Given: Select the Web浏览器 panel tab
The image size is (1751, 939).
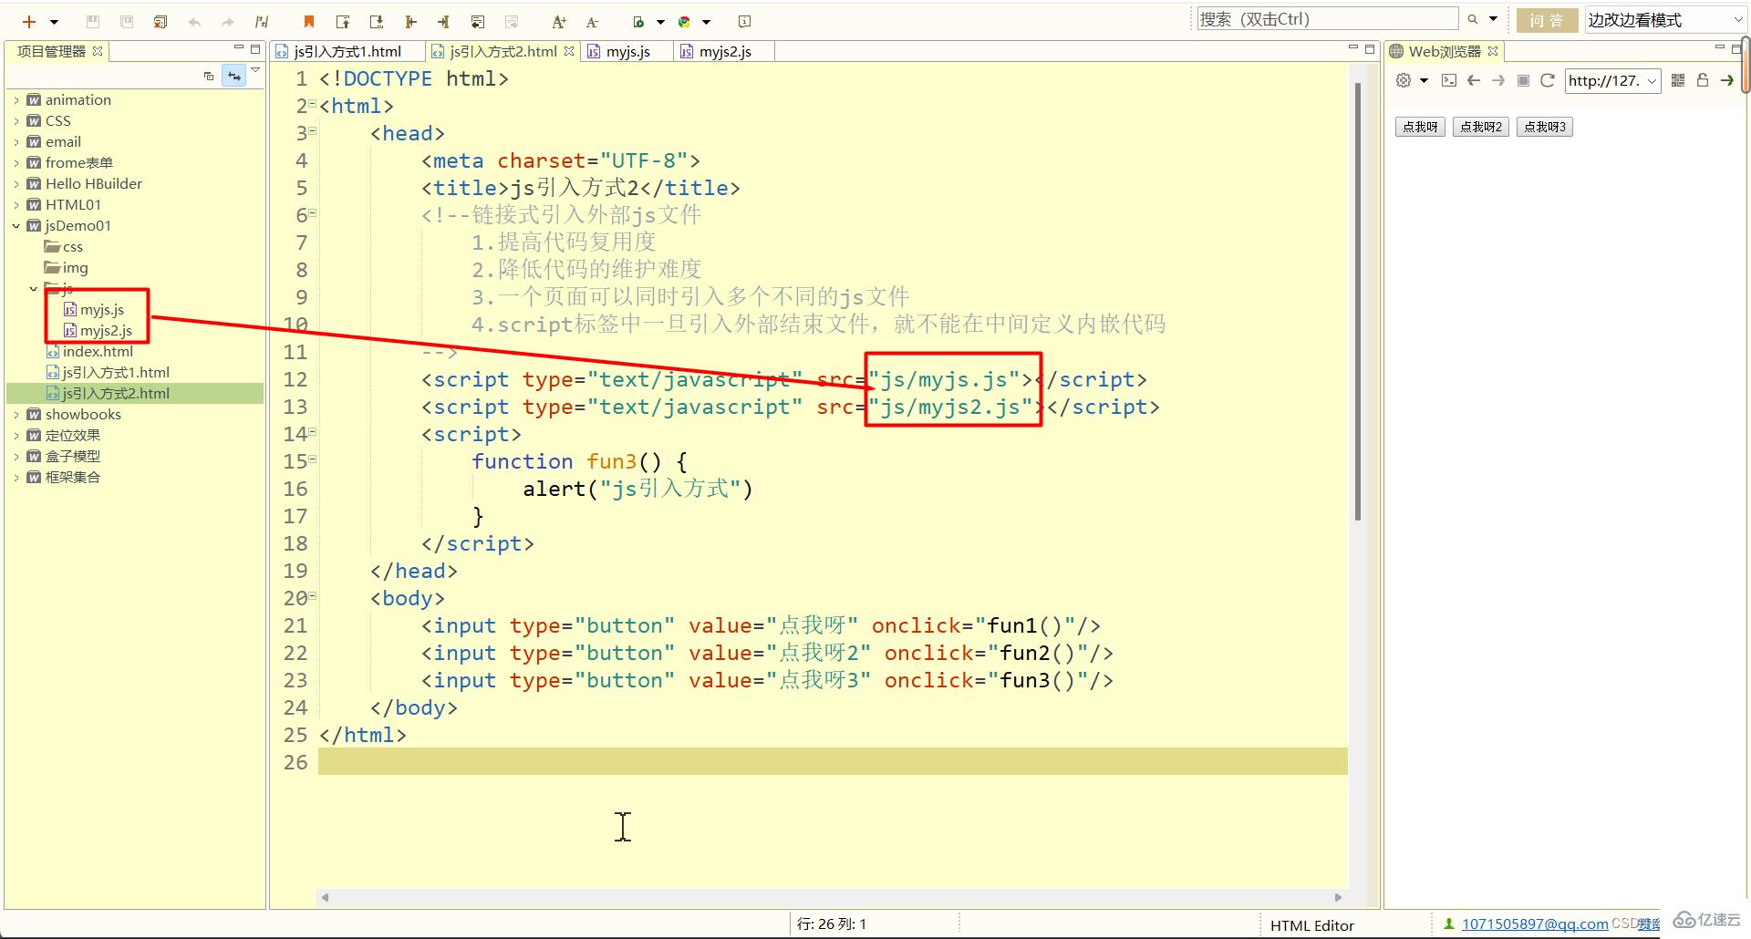Looking at the screenshot, I should pyautogui.click(x=1444, y=52).
